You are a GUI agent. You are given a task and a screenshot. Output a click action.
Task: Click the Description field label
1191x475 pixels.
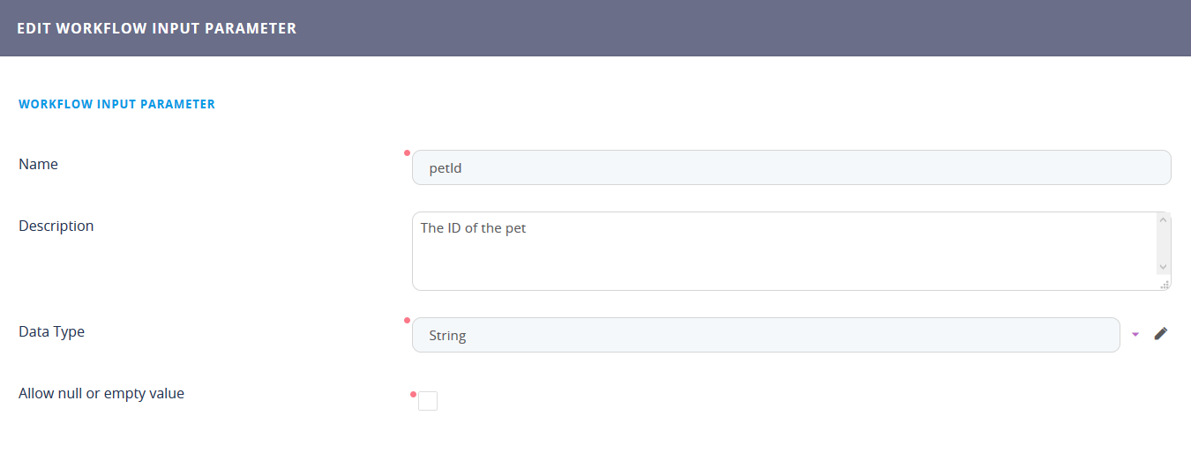coord(56,226)
